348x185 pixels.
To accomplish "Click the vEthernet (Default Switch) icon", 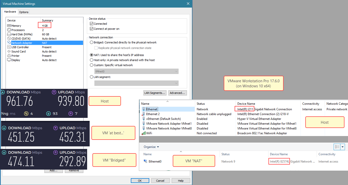I will click(143, 119).
